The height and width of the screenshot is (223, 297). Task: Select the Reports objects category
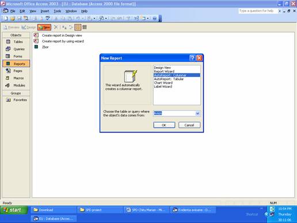16,64
